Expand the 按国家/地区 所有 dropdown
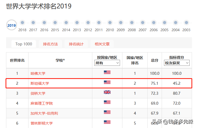This screenshot has height=128, width=197. [x=107, y=63]
